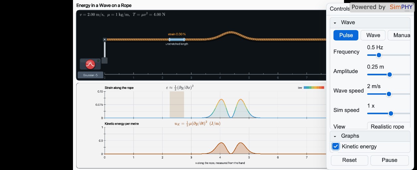Viewport: 417px width, 170px height.
Task: Cycle the Gaussian pulse shape button
Action: coord(91,75)
